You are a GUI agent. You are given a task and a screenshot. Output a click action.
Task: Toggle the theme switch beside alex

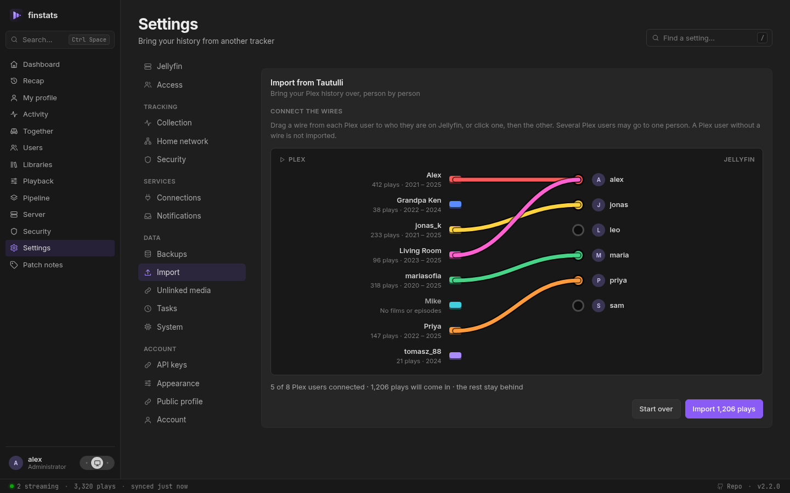97,463
